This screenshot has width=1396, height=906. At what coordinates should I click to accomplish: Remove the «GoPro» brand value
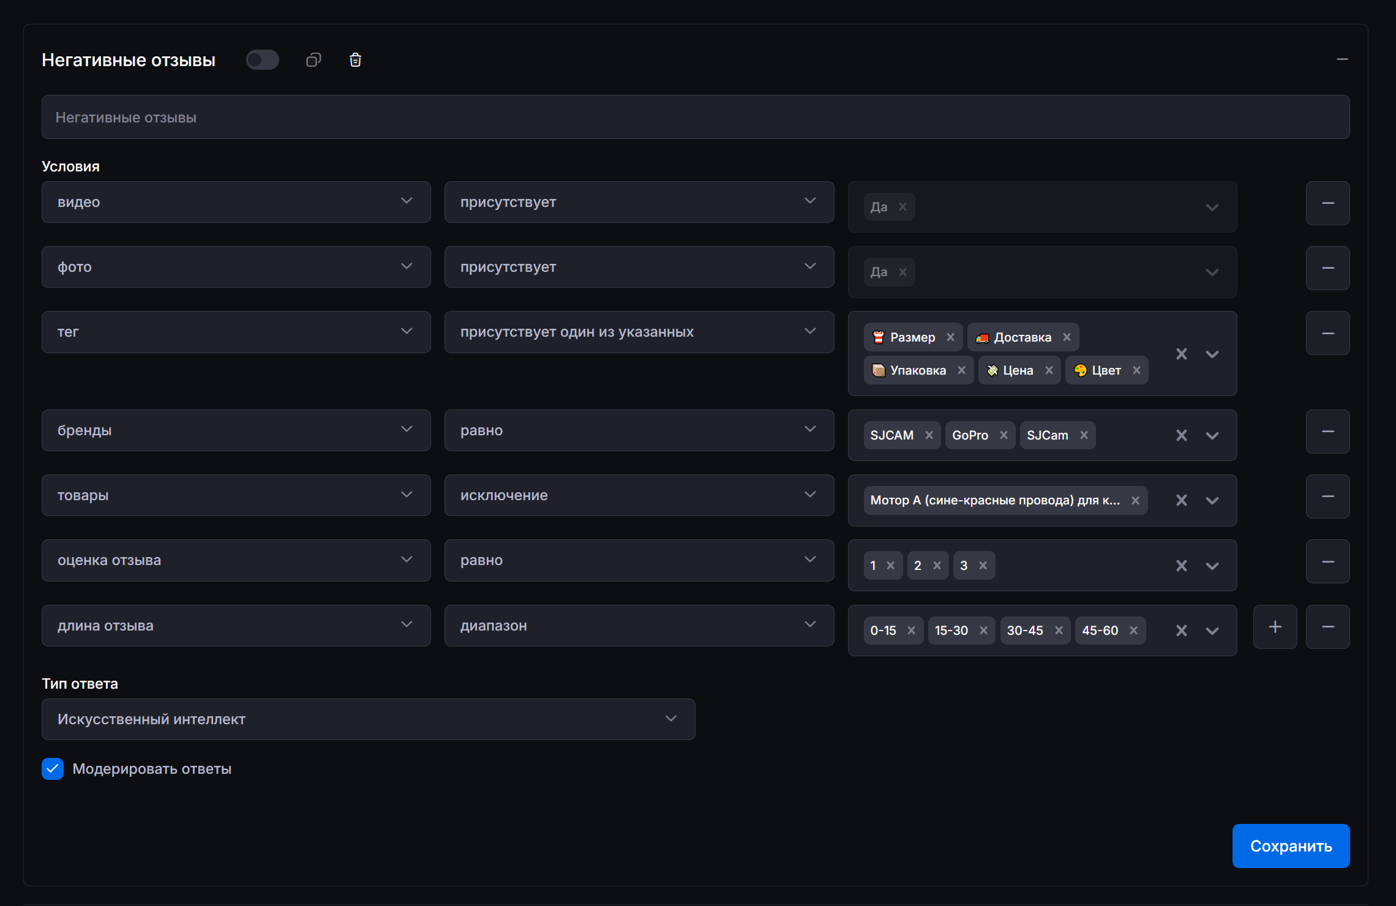[1004, 435]
